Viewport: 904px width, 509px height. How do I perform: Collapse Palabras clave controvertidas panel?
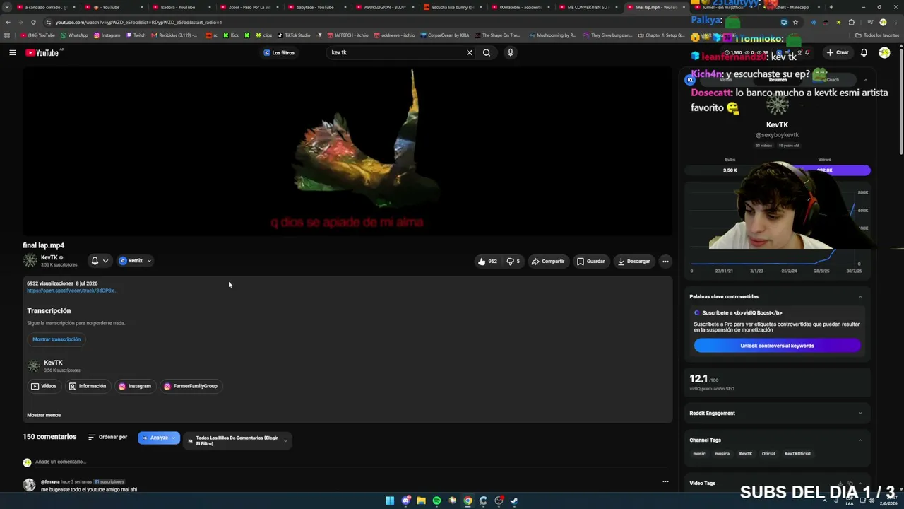860,296
